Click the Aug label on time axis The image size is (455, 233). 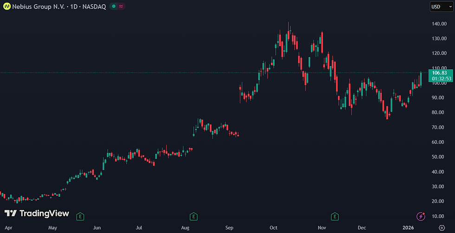(185, 228)
